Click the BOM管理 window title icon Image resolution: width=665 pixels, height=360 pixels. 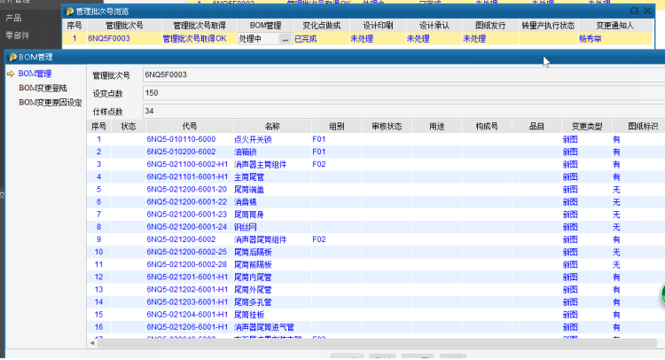(x=11, y=57)
